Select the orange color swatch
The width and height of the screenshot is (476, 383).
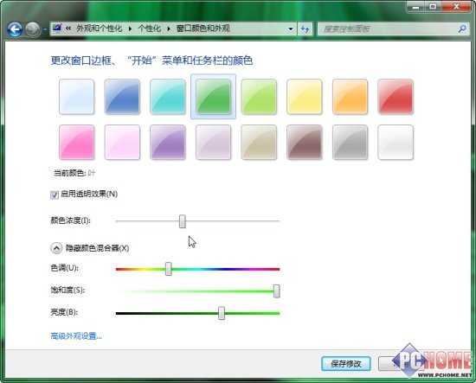click(350, 97)
